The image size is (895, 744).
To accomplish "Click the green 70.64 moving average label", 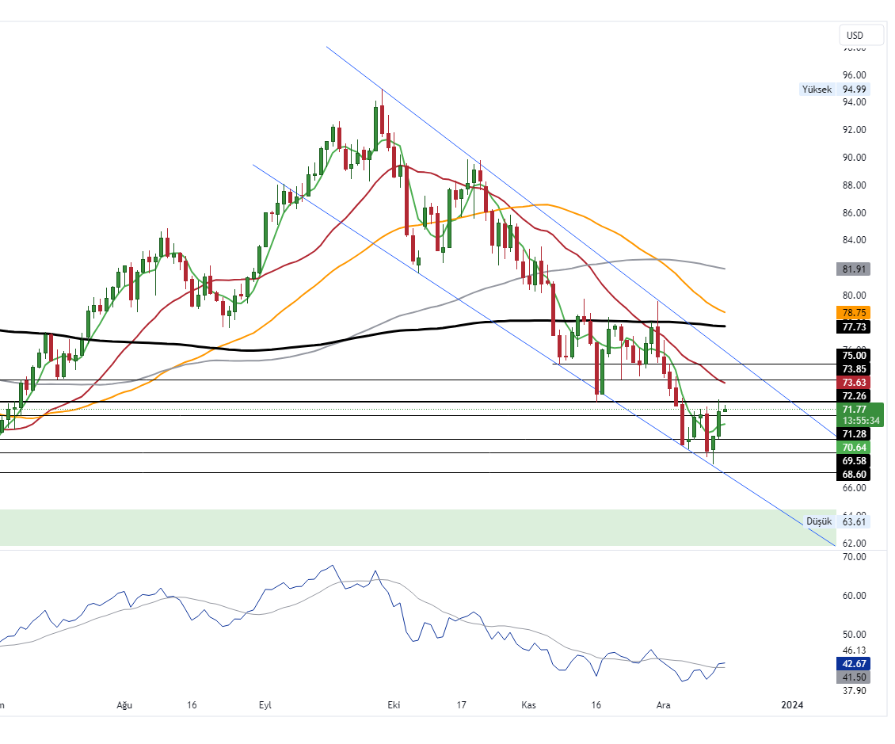I will 852,447.
